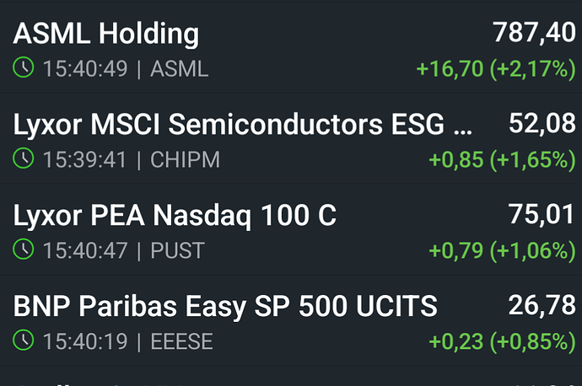Screen dimensions: 582x386
Task: Click the ASML price 787,40
Action: click(533, 35)
